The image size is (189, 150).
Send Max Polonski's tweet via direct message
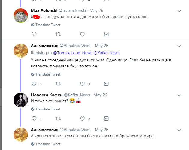pyautogui.click(x=106, y=34)
